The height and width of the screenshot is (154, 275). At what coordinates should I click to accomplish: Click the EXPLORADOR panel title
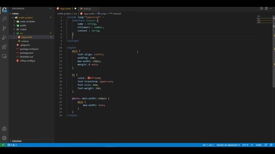[x=18, y=9]
